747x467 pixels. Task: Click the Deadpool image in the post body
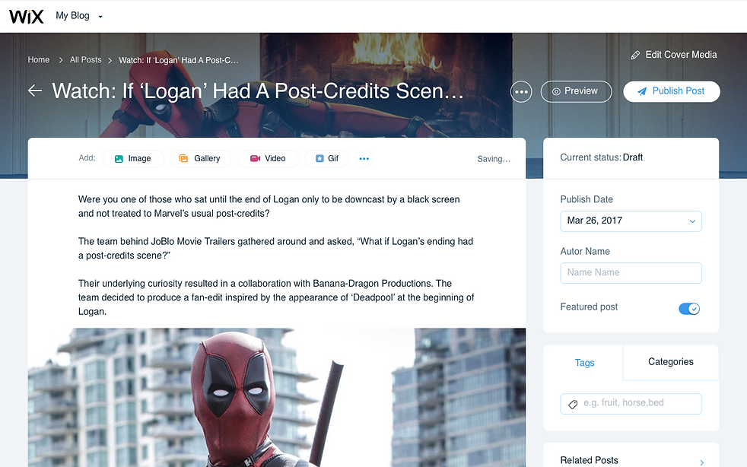point(277,398)
